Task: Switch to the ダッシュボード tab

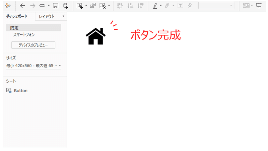Action: (x=17, y=16)
